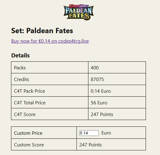
Task: Click the Euro unit beside custom price field
Action: coord(106,133)
